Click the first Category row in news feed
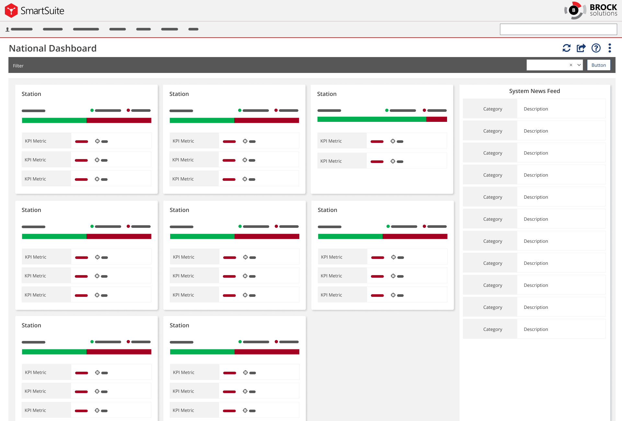Screen dimensions: 622x421 tap(492, 109)
